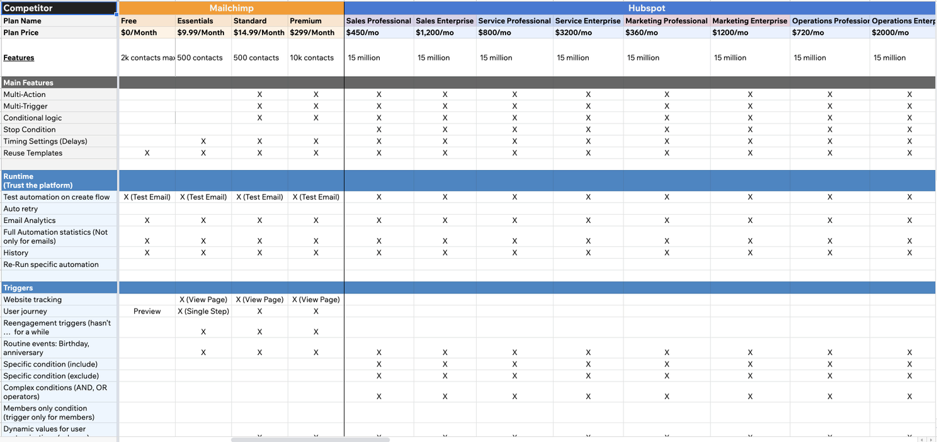Select Test automation on create flow label
The height and width of the screenshot is (442, 937).
(x=59, y=197)
